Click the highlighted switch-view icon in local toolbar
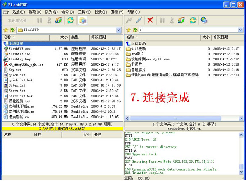 click(x=82, y=20)
